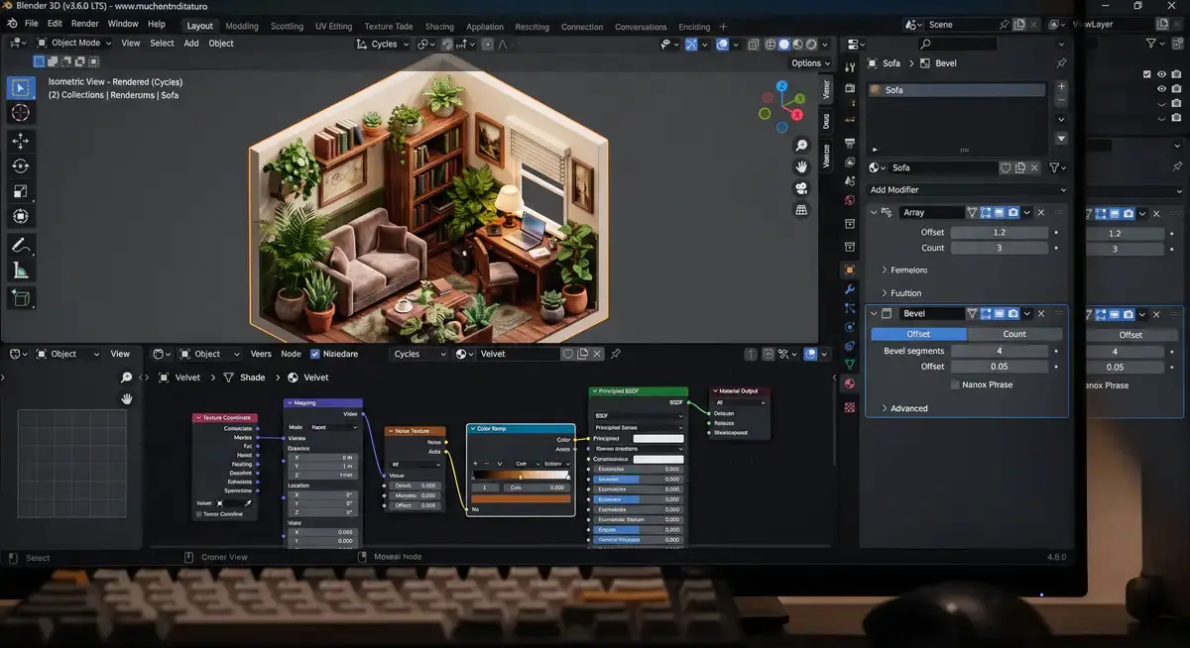This screenshot has height=648, width=1190.
Task: Open the File menu
Action: (x=31, y=24)
